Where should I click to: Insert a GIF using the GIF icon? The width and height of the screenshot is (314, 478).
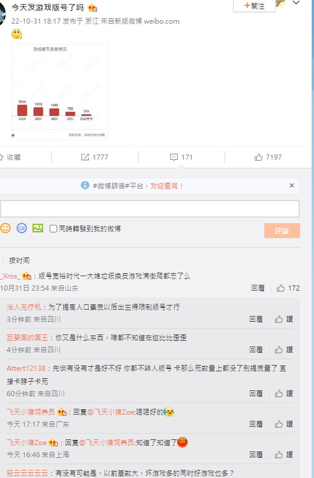click(22, 228)
